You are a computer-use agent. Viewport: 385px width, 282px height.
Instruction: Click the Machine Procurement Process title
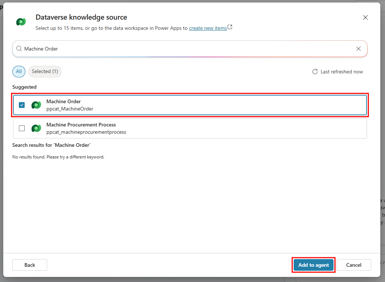click(x=81, y=125)
